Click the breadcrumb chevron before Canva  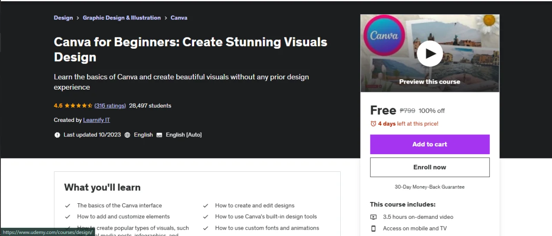166,18
